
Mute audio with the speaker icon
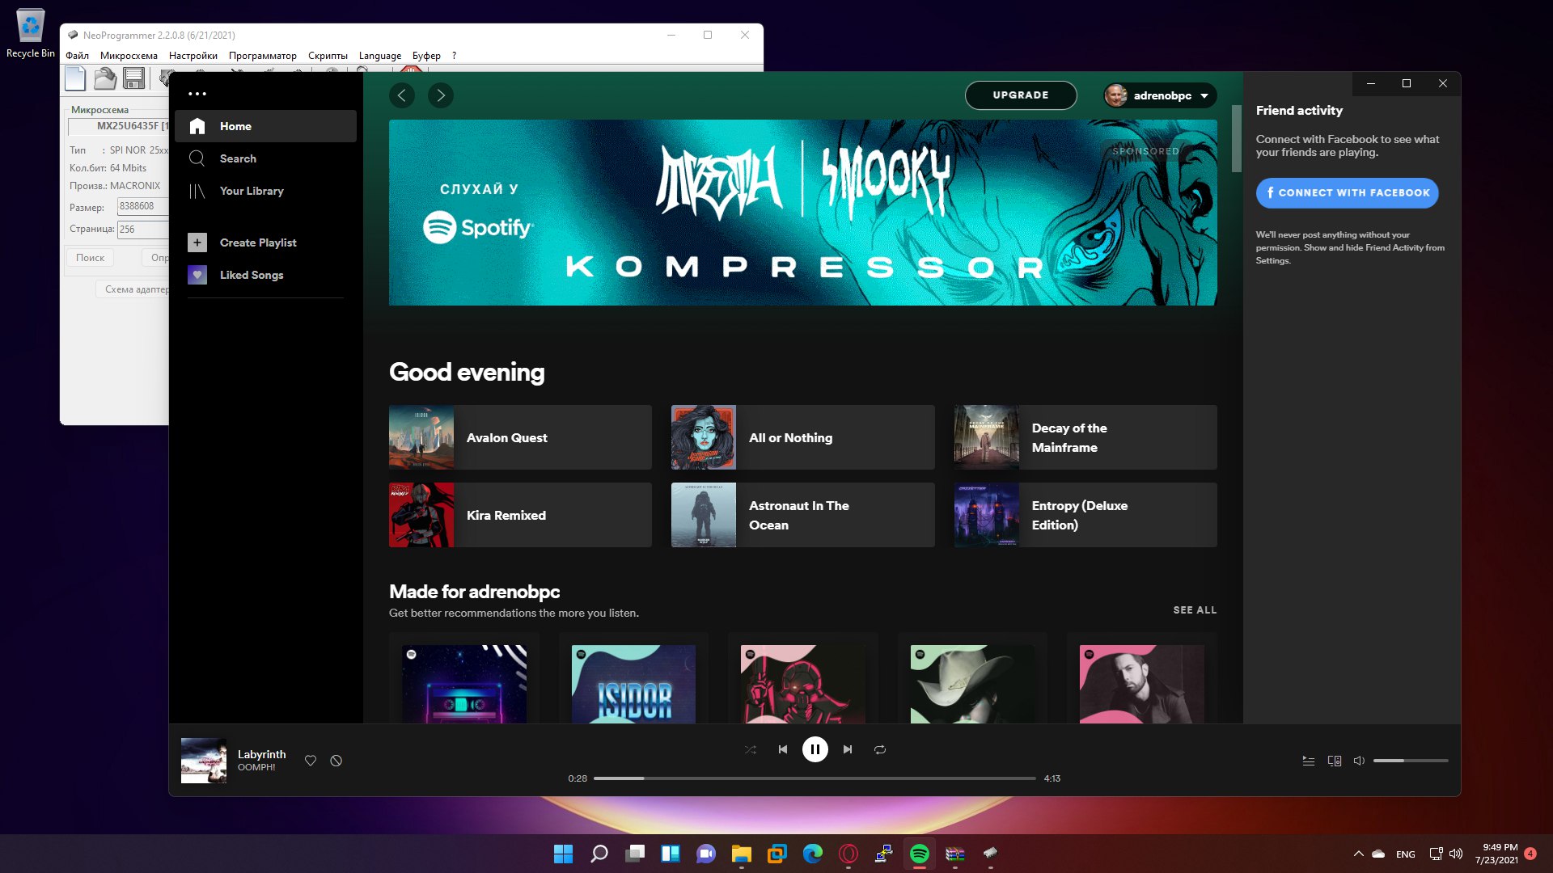1360,761
